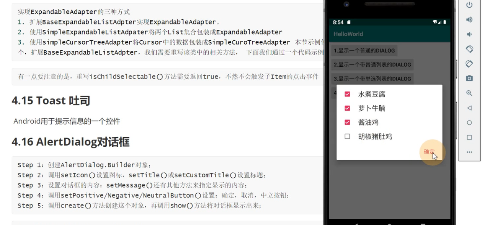Rotate the emulator screen left
The height and width of the screenshot is (225, 490).
469,49
